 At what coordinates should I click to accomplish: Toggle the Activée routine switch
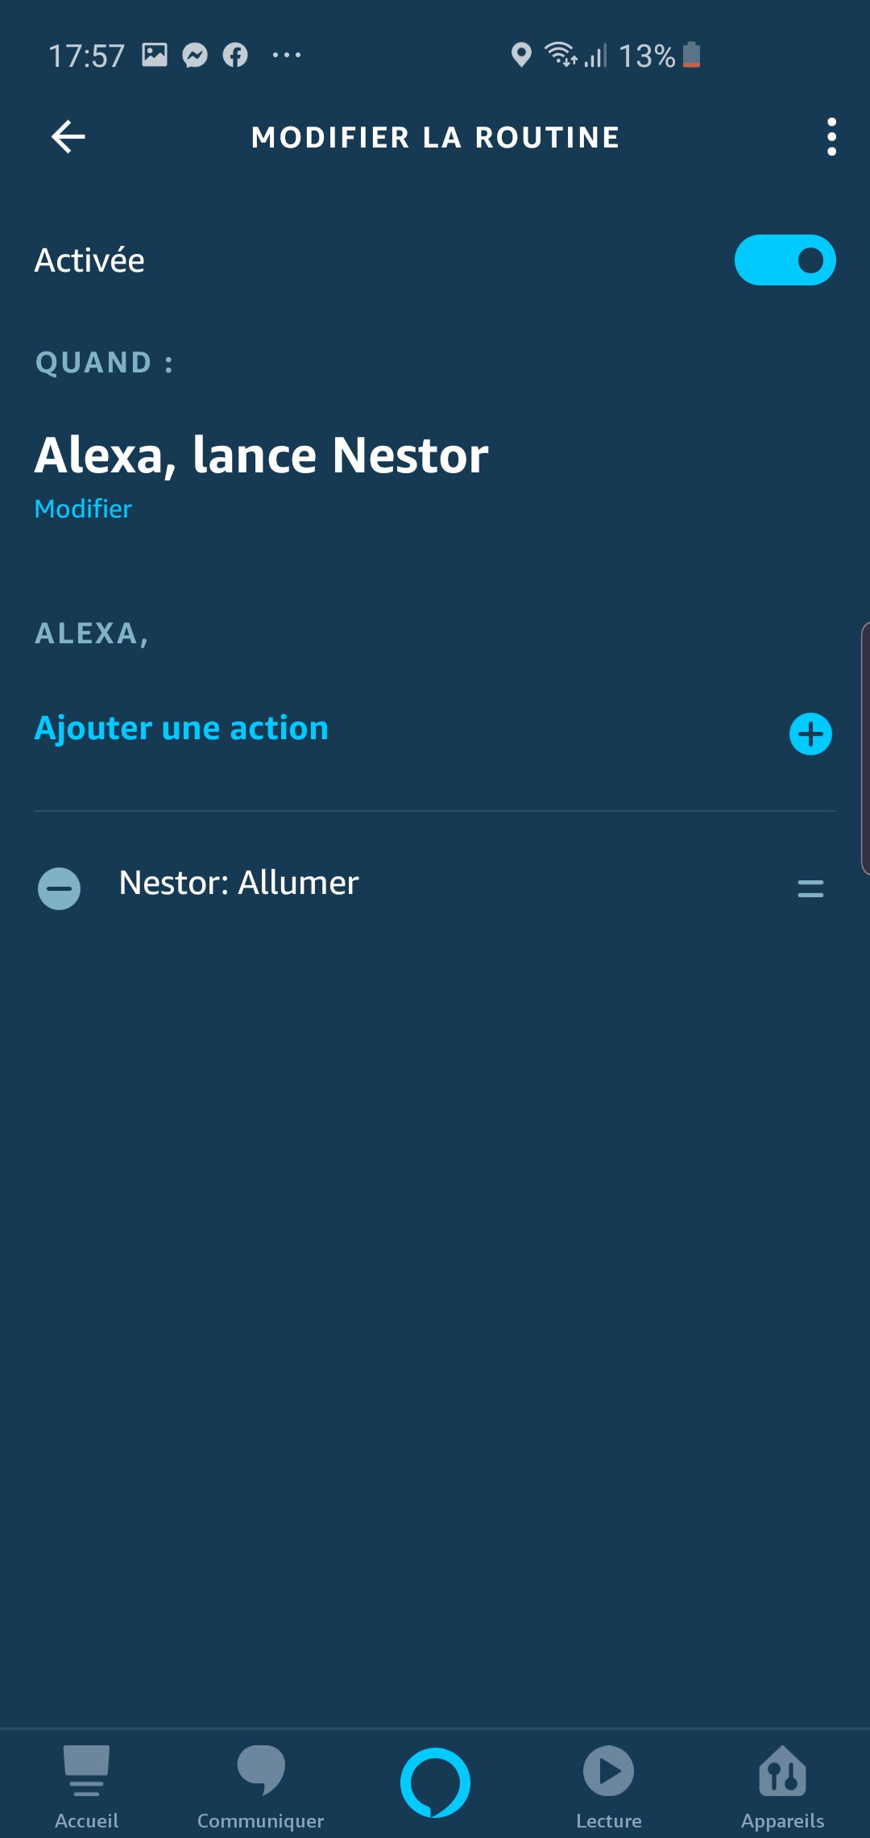pyautogui.click(x=785, y=260)
